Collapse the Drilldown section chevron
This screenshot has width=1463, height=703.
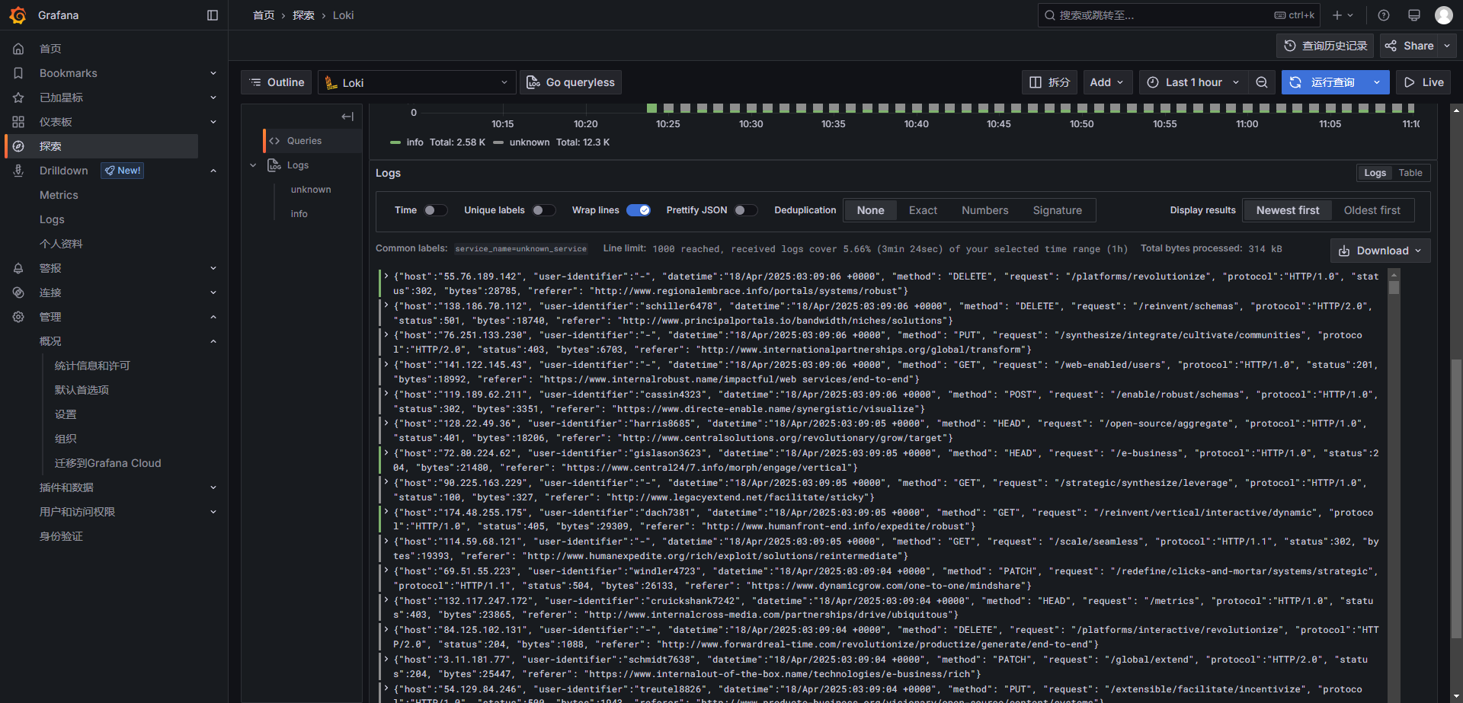[x=213, y=171]
